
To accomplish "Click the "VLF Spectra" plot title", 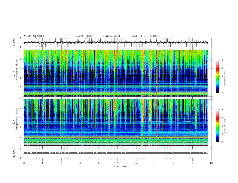I will coord(34,36).
